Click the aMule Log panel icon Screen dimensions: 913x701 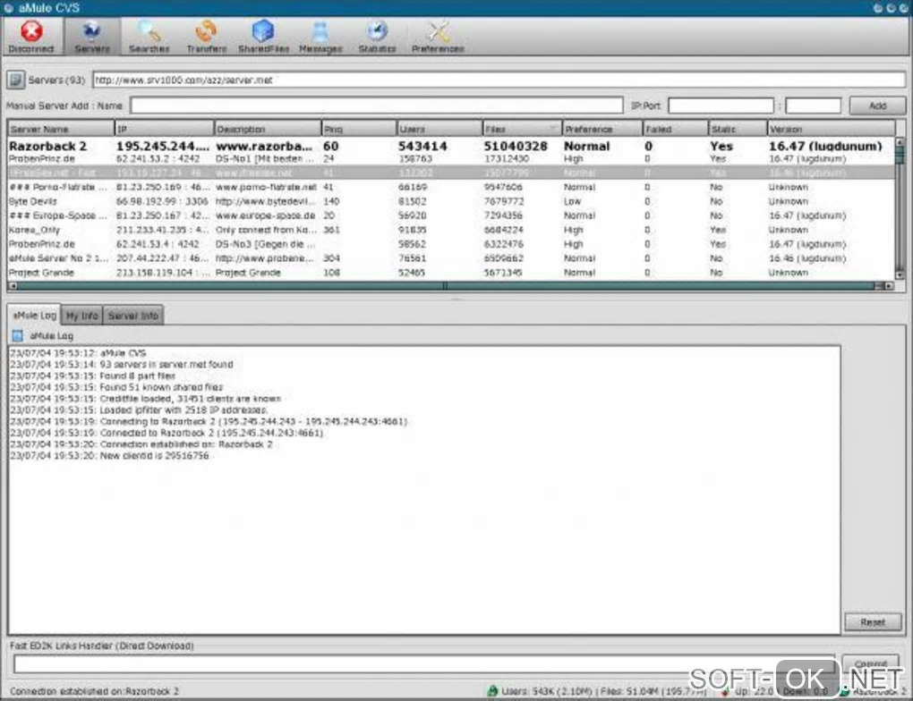click(18, 335)
